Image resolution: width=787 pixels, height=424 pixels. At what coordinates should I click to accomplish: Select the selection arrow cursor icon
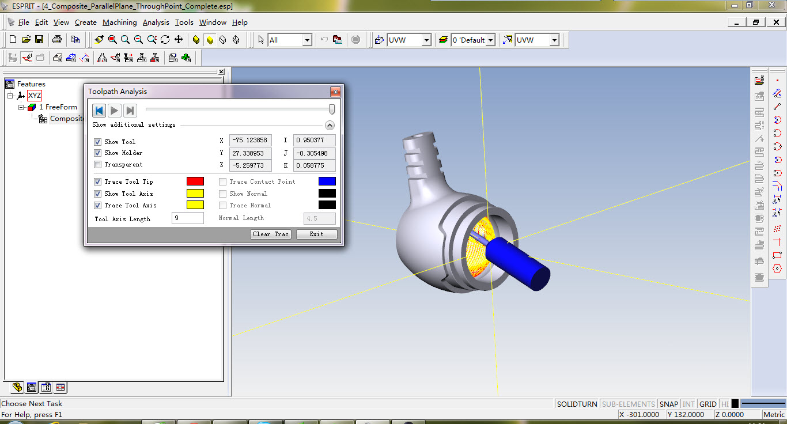pyautogui.click(x=261, y=40)
